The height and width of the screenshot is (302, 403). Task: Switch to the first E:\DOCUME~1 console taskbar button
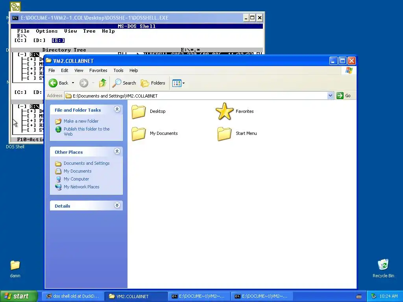pos(199,296)
